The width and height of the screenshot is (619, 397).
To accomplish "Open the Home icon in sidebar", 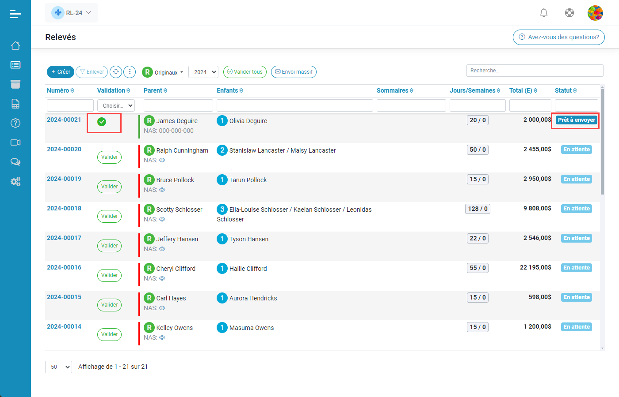I will pyautogui.click(x=15, y=45).
